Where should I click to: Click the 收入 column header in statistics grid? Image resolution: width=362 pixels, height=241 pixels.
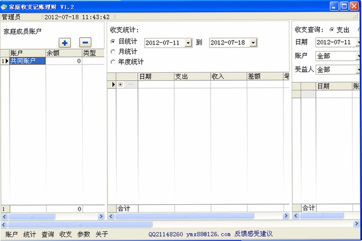(229, 77)
